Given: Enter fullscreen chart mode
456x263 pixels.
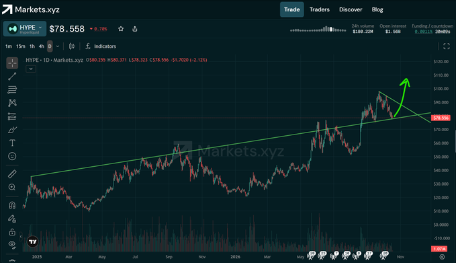Looking at the screenshot, I should click(447, 46).
